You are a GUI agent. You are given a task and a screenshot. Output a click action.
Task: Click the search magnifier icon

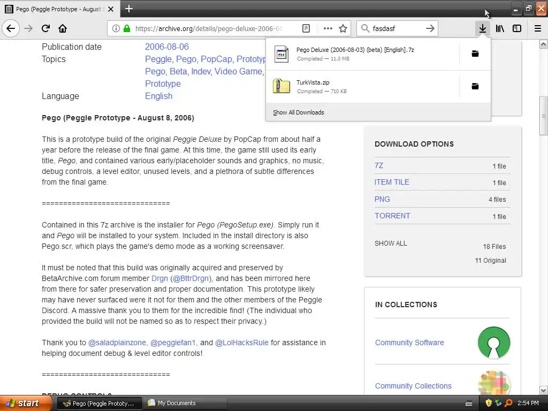(365, 28)
